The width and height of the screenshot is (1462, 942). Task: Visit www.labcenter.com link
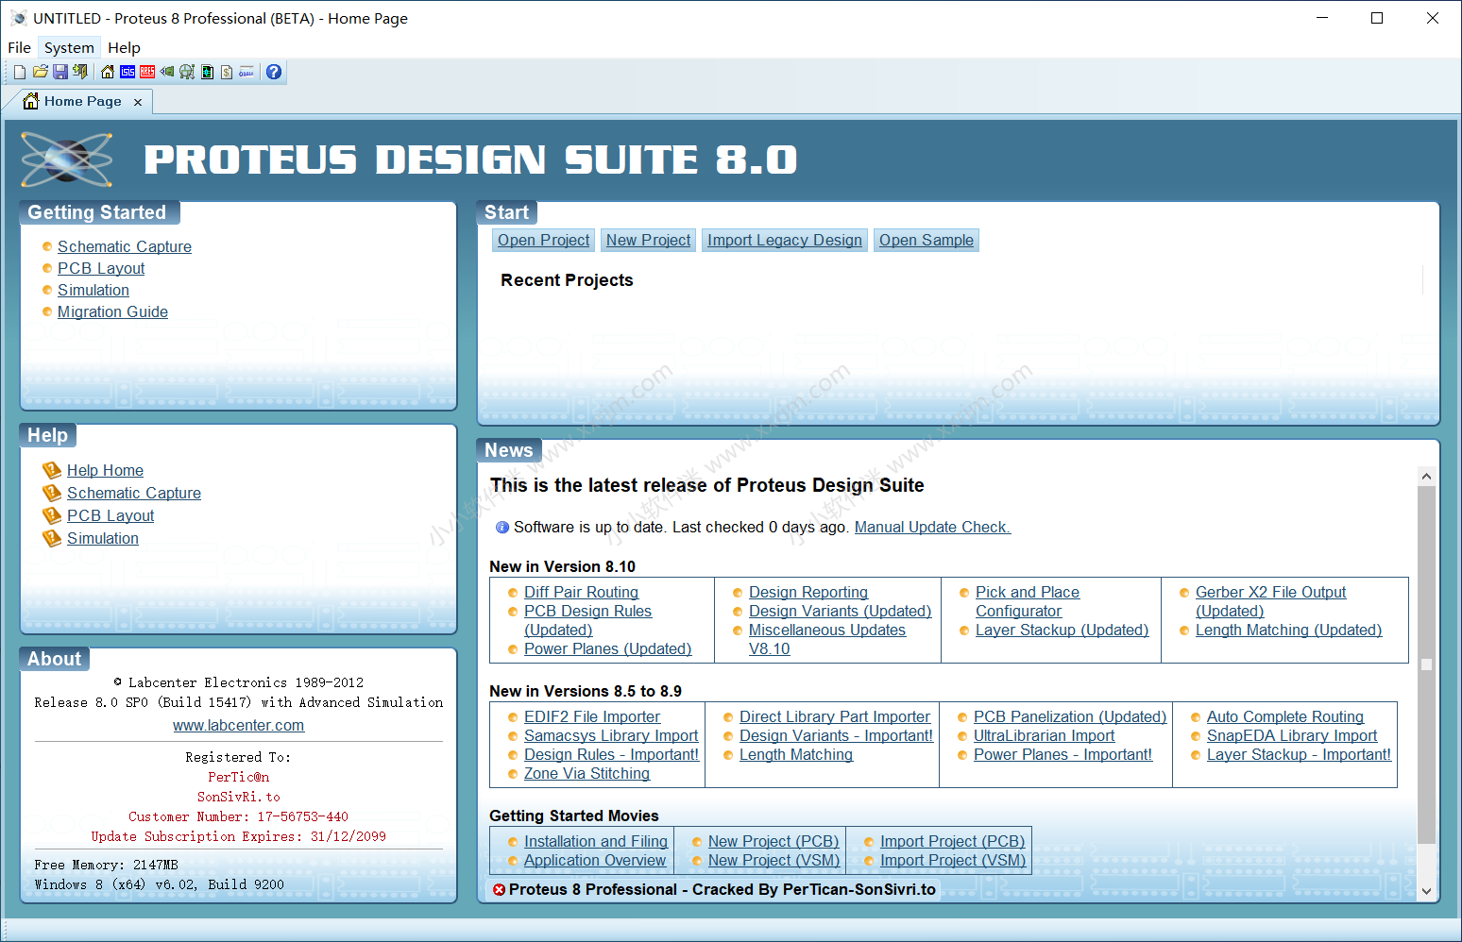238,725
